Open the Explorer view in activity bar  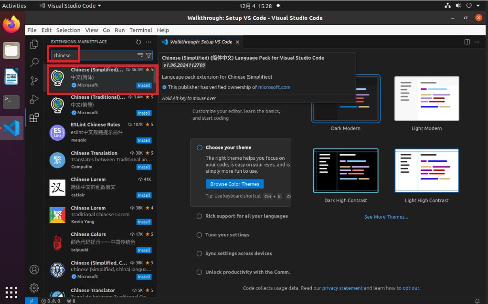pyautogui.click(x=34, y=44)
